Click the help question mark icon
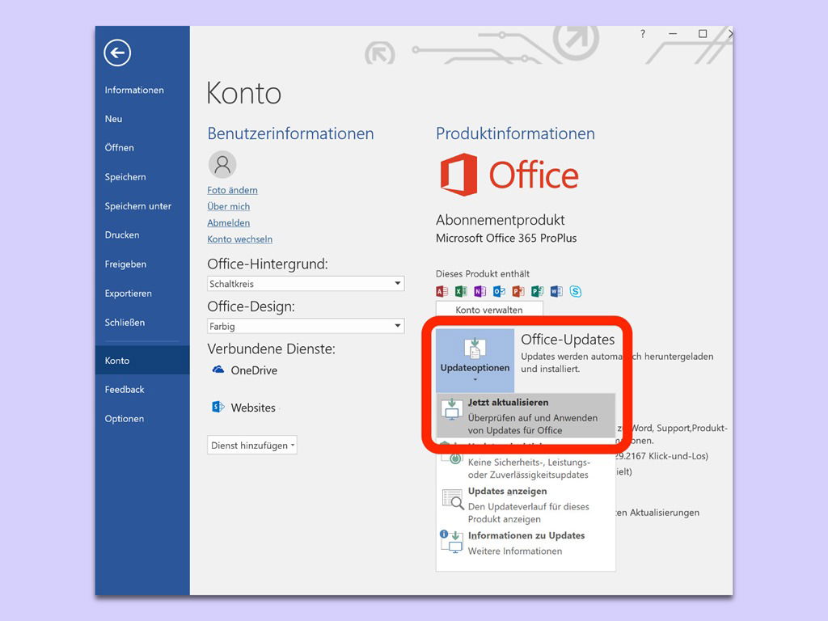The width and height of the screenshot is (828, 621). pos(643,34)
